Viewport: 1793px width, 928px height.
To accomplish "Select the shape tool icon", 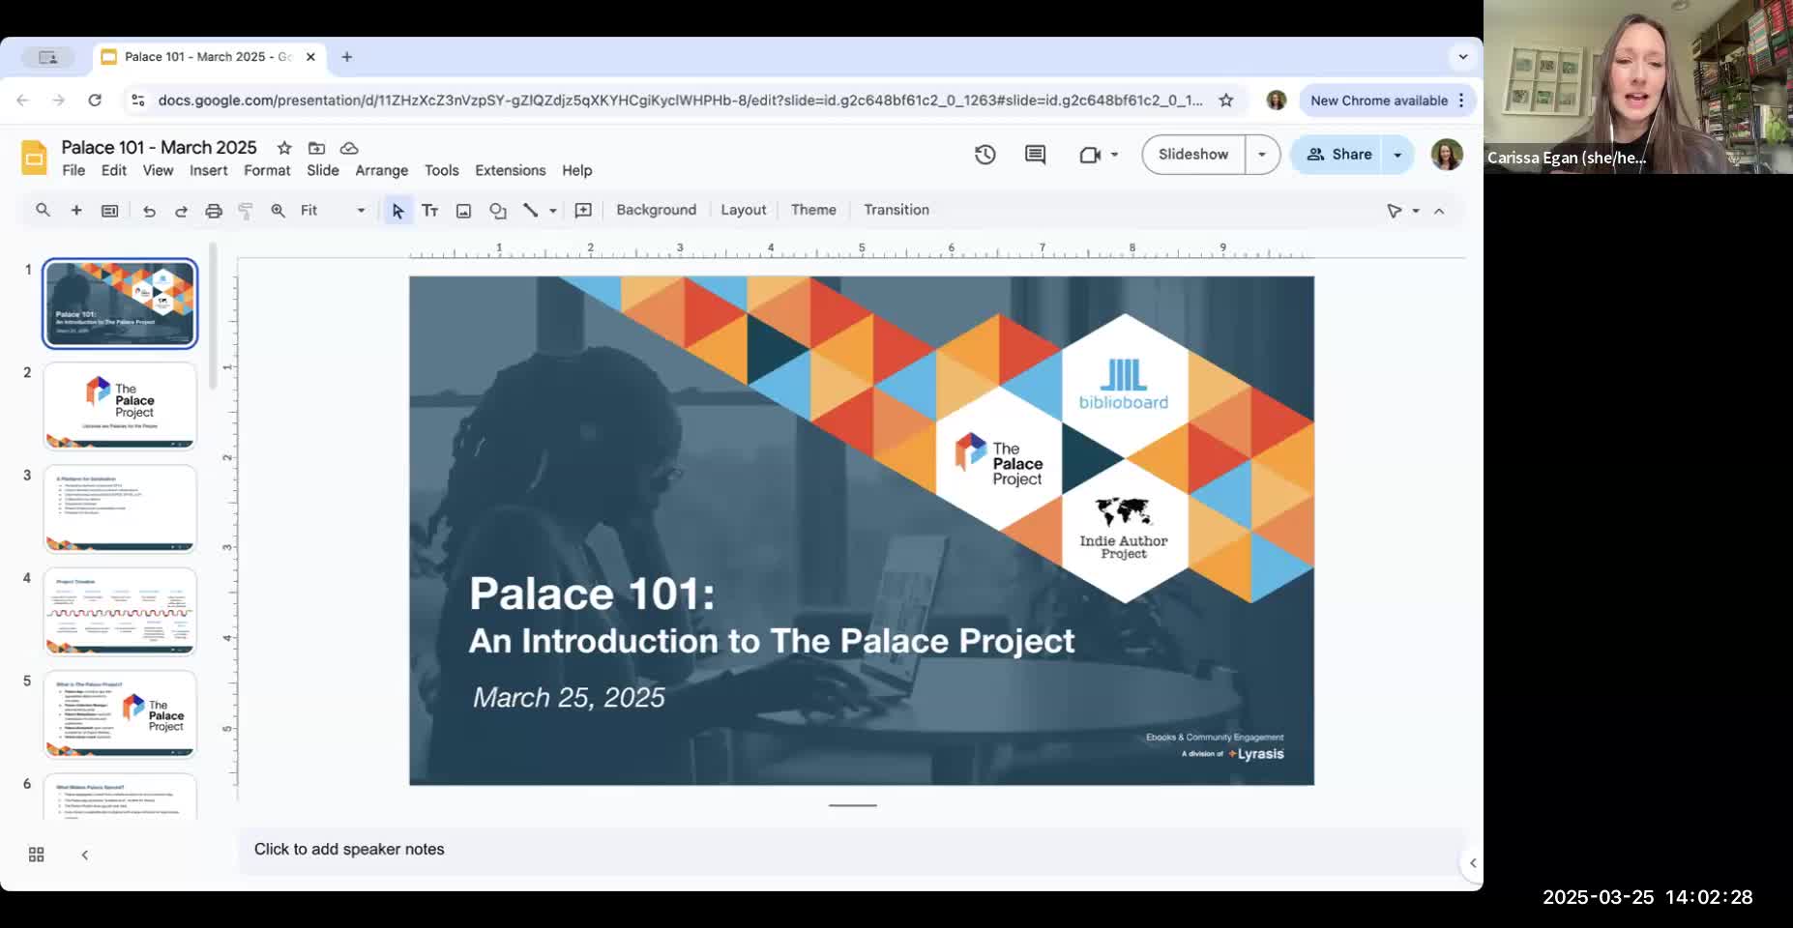I will [x=497, y=211].
